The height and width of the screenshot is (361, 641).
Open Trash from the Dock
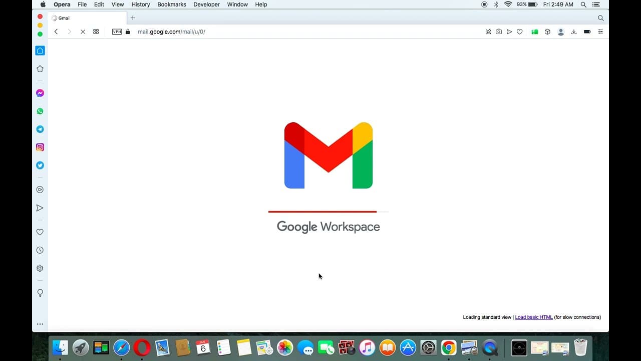580,347
